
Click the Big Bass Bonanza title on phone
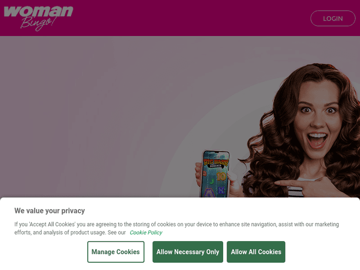[216, 163]
